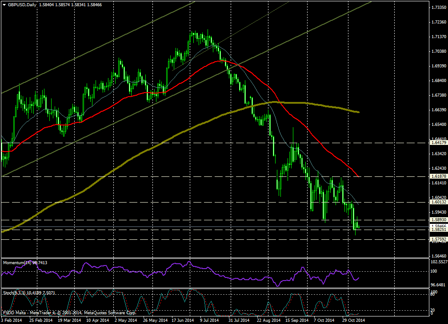Select the 1.61878 horizontal level price tag
Viewport: 448px width, 324px height.
point(438,176)
